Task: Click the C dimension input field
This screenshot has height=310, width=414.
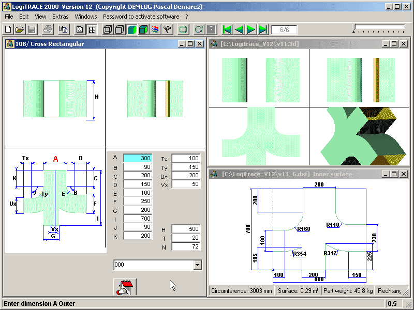Action: tap(138, 176)
